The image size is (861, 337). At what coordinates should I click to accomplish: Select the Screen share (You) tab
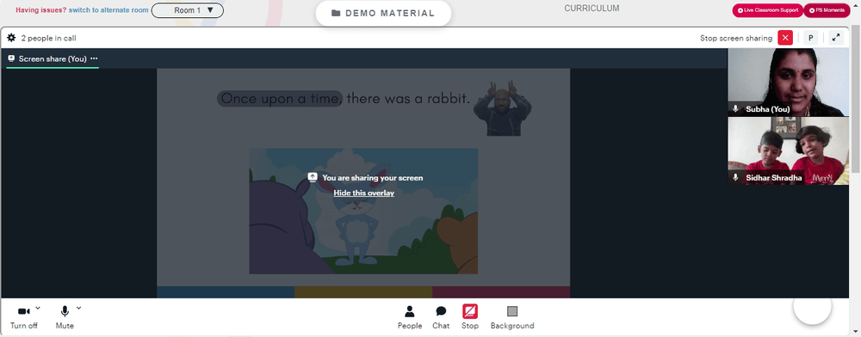[53, 58]
